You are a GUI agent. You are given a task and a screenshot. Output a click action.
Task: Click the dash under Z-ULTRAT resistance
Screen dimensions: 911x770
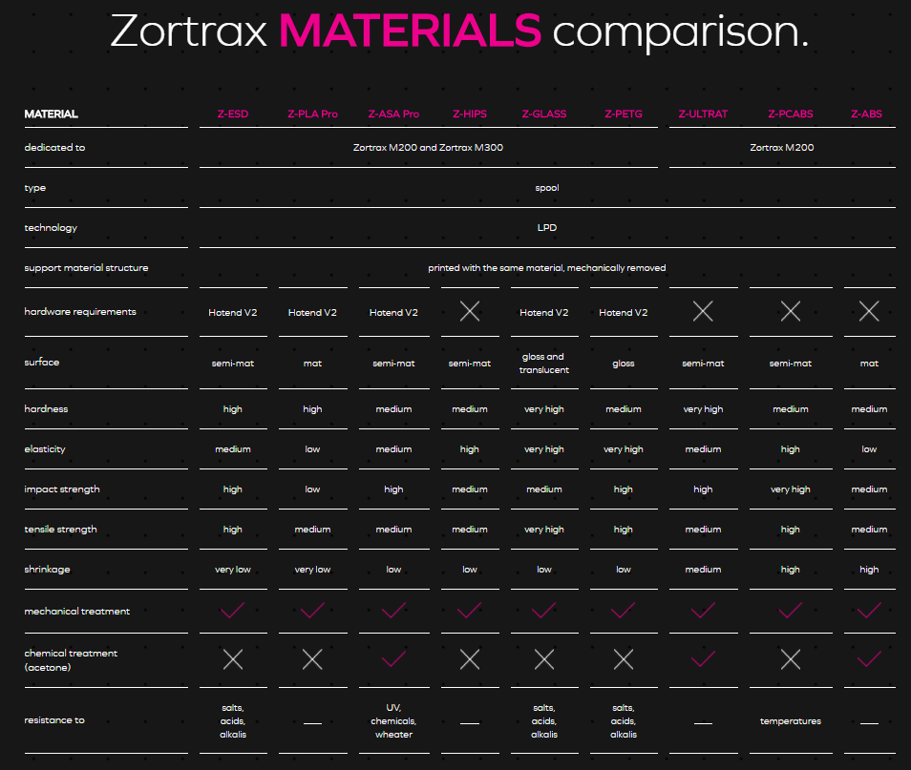pyautogui.click(x=703, y=723)
